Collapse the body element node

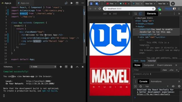136,26
